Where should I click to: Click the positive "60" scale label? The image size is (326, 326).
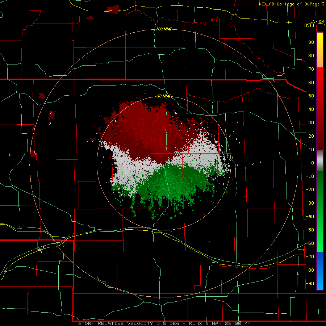pyautogui.click(x=311, y=83)
